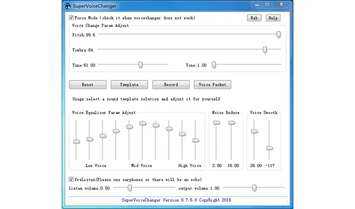Click the output volume slider thumb

(254, 188)
